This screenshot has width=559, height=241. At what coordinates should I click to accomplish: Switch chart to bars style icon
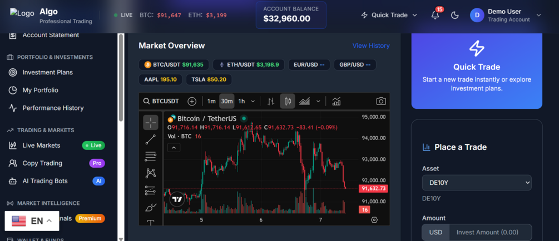(271, 102)
